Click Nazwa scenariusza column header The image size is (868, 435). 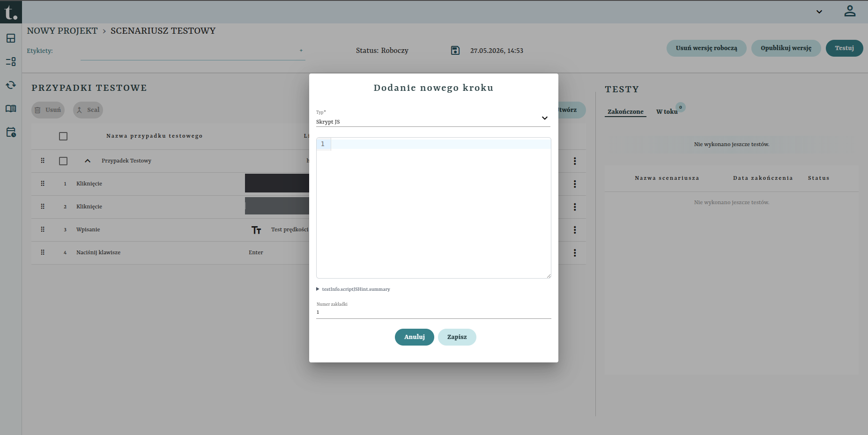(x=667, y=178)
